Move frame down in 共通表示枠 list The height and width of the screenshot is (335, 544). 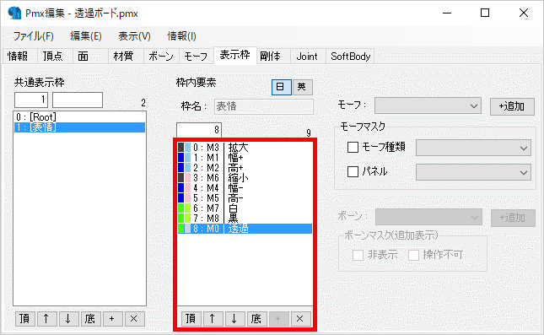(x=68, y=319)
